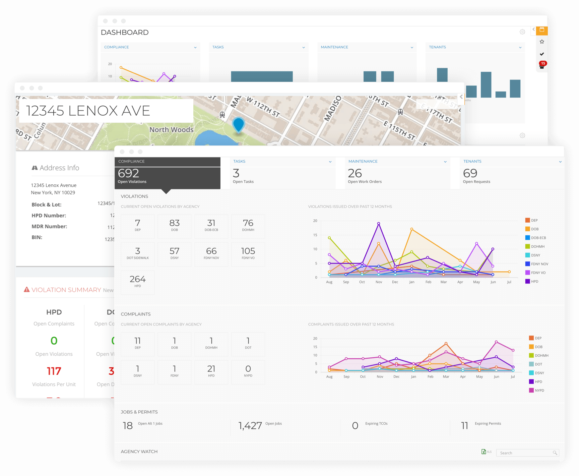
Task: Click the subway icon near E 115th St
Action: (400, 112)
